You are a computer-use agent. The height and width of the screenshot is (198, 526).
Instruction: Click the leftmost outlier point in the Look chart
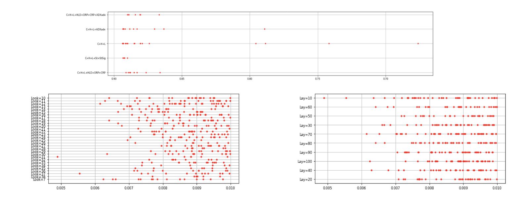tap(58, 157)
